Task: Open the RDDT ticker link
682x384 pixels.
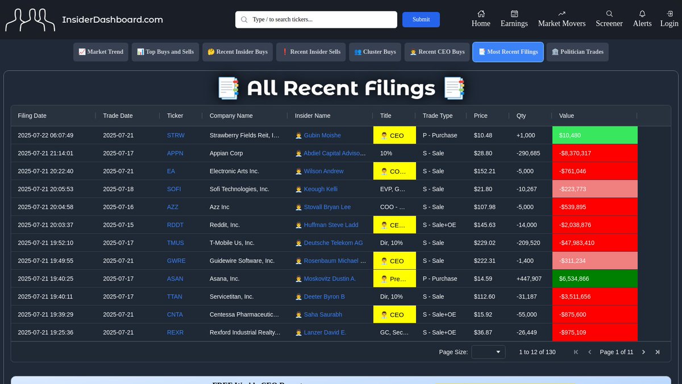Action: pyautogui.click(x=175, y=225)
